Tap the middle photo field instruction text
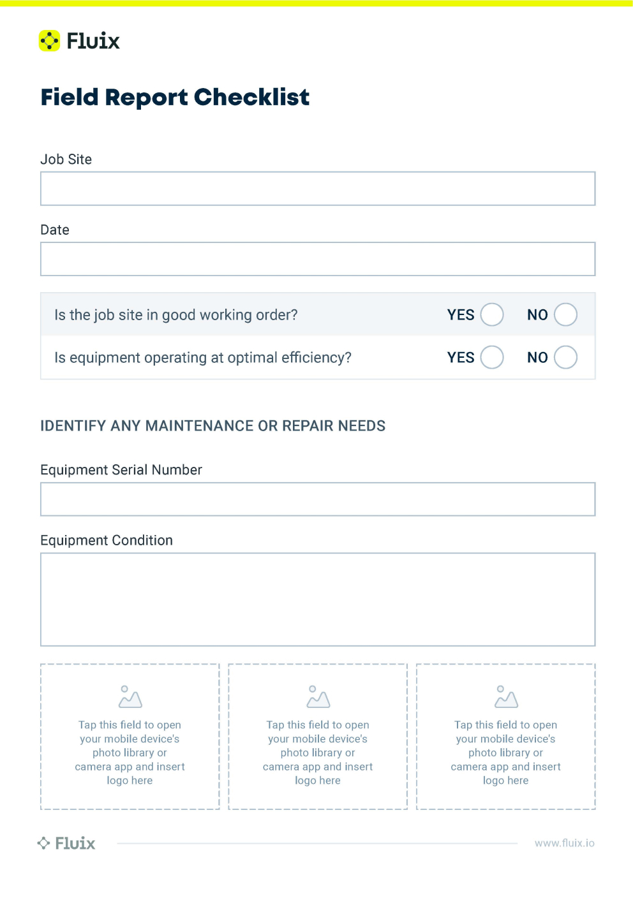The width and height of the screenshot is (633, 898). coord(318,753)
